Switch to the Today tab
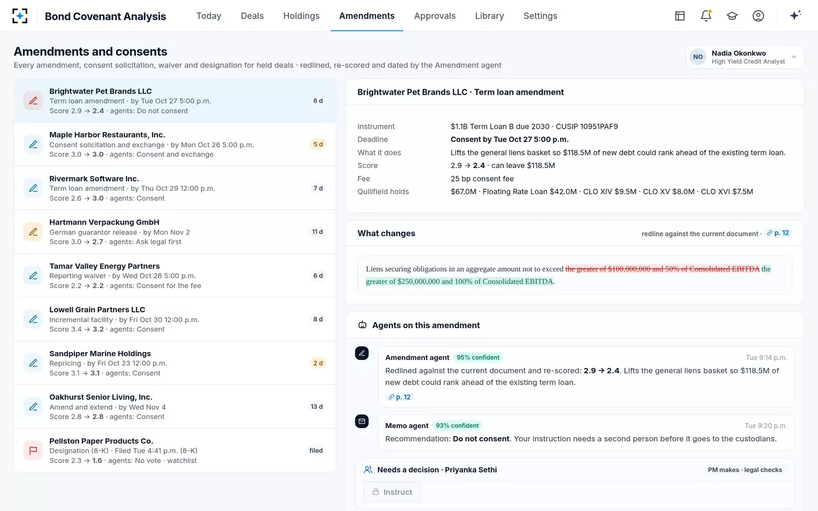 (x=208, y=16)
